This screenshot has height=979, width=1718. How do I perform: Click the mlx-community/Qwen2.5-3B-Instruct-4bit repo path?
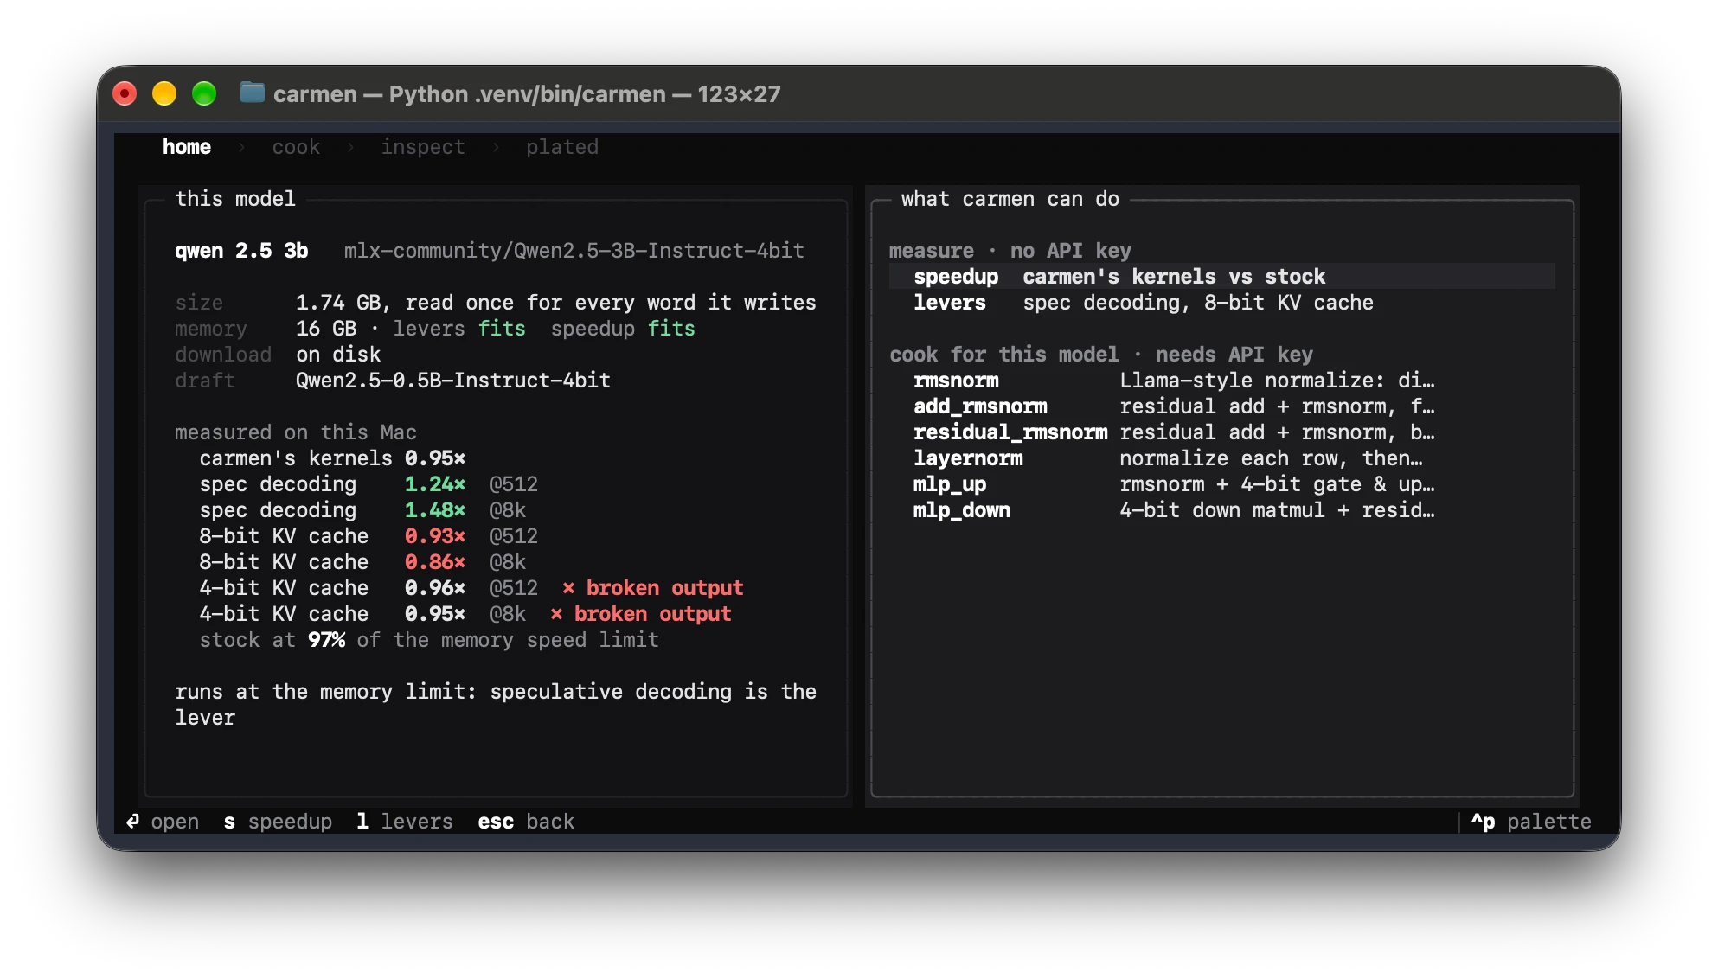(574, 251)
